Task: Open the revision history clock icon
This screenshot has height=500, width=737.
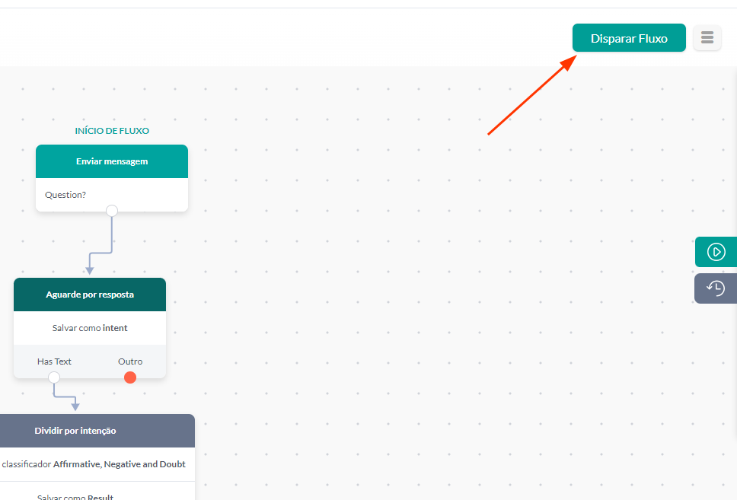Action: 716,288
